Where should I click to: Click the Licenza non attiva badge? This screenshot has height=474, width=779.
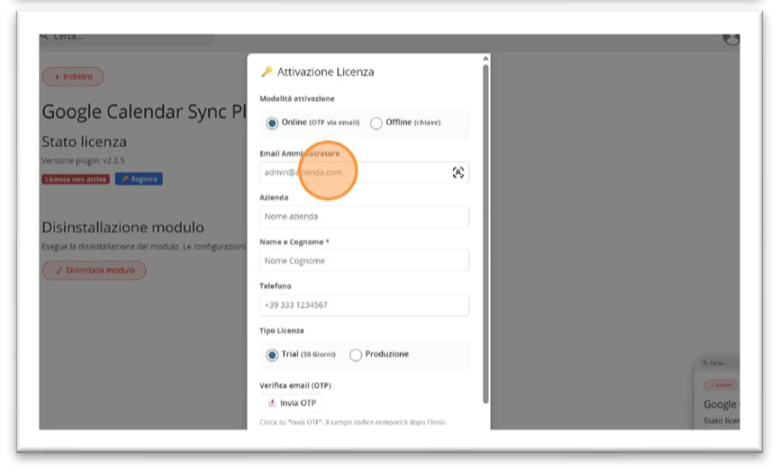[75, 179]
